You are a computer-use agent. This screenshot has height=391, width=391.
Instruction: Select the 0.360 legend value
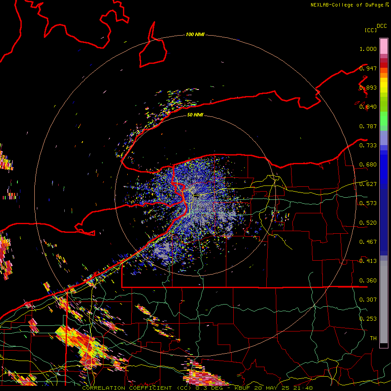point(368,281)
